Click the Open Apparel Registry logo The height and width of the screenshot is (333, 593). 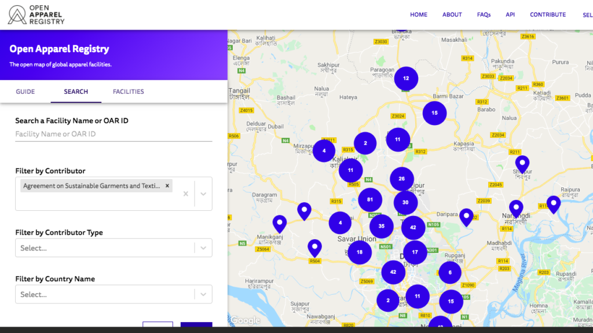(x=36, y=14)
